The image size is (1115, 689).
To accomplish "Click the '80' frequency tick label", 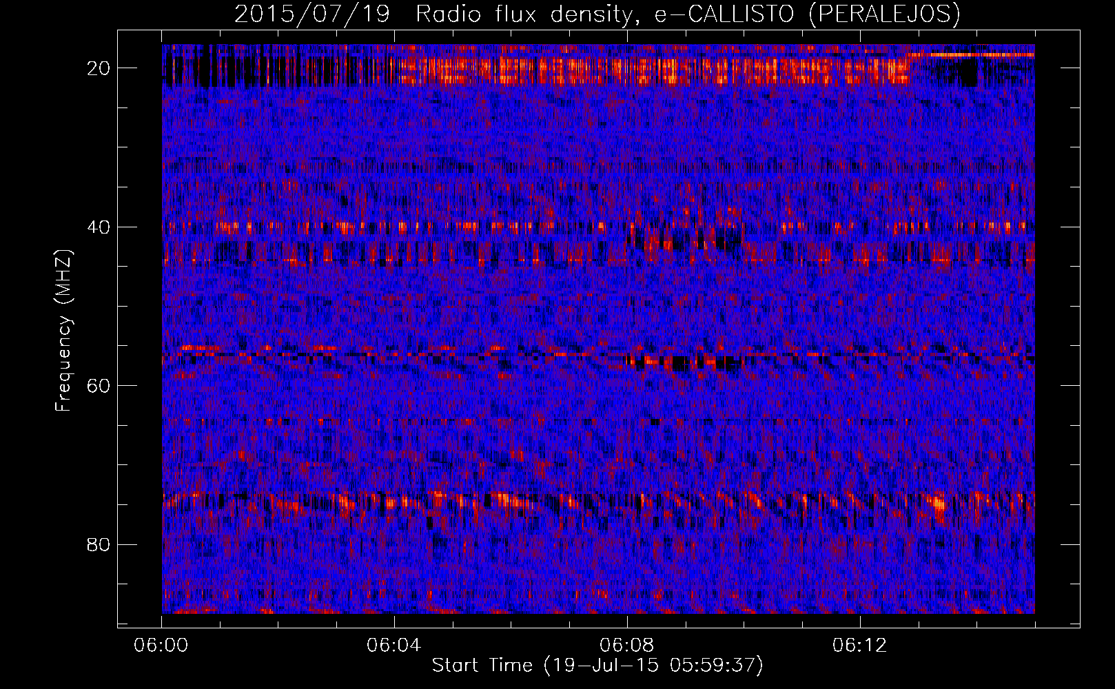I will 99,544.
